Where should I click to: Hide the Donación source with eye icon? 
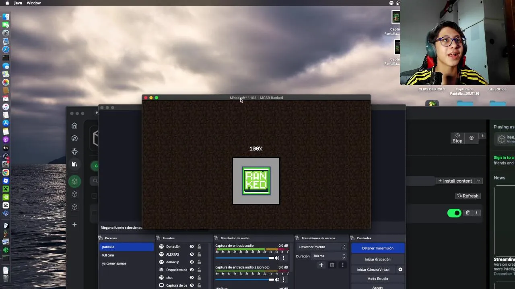pos(192,247)
